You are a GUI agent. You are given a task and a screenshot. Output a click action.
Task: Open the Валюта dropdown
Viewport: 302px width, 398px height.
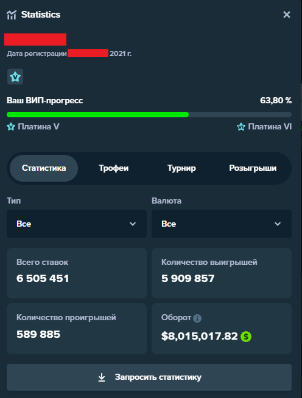pyautogui.click(x=222, y=224)
